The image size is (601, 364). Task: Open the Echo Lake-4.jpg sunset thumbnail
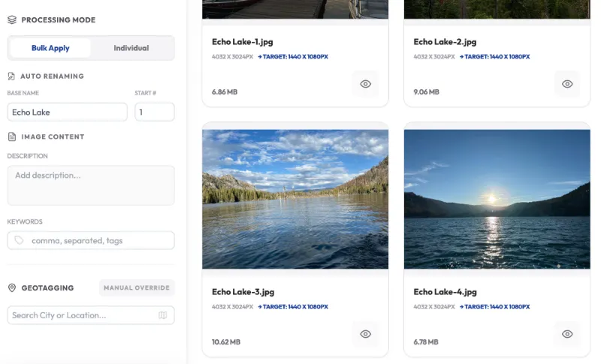click(x=497, y=199)
